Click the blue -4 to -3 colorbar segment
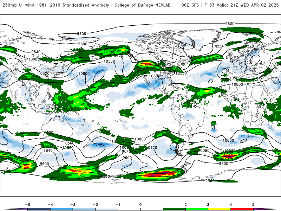 61,209
